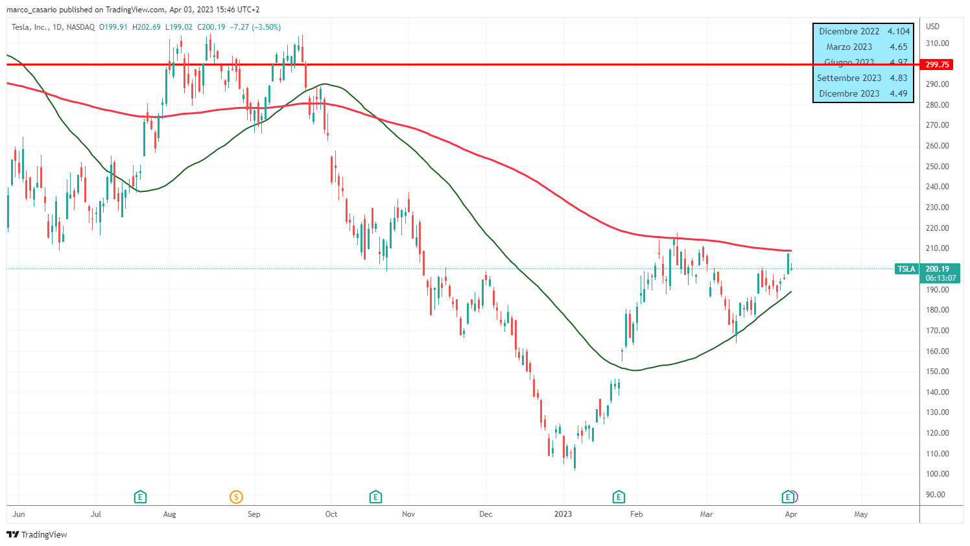Screen dimensions: 970x546
Task: Open the USD currency selector on price axis
Action: click(x=932, y=27)
